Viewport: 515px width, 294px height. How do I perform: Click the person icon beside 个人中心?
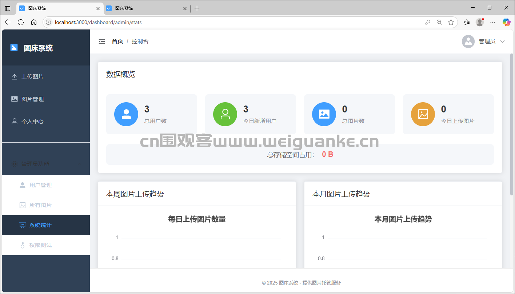pos(15,121)
